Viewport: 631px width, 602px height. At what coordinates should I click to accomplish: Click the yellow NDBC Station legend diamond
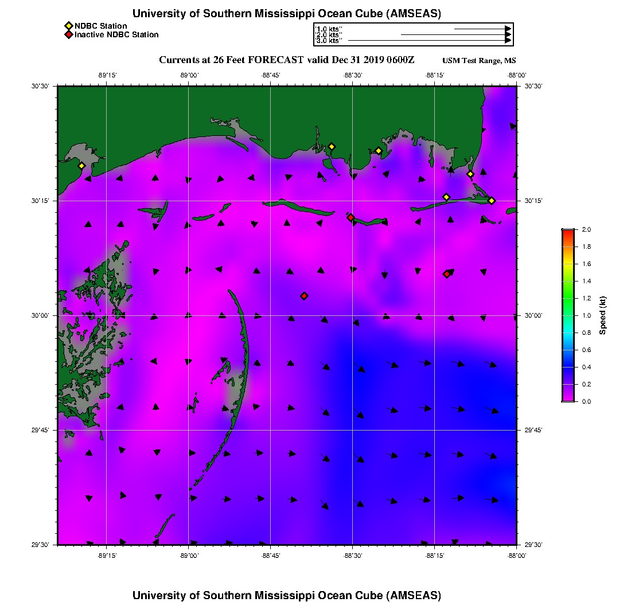68,26
